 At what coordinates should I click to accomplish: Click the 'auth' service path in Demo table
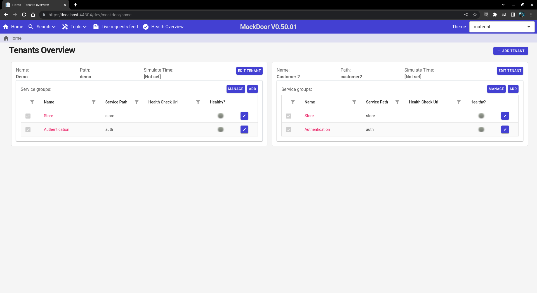[109, 129]
